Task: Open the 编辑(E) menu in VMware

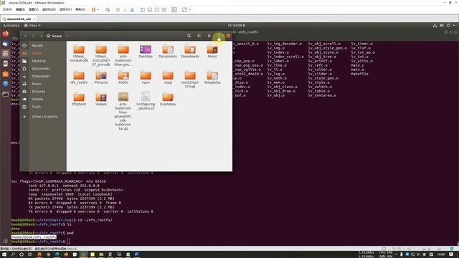Action: 20,9
